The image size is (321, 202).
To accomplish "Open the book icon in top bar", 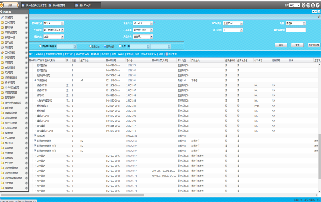I will pyautogui.click(x=308, y=5).
